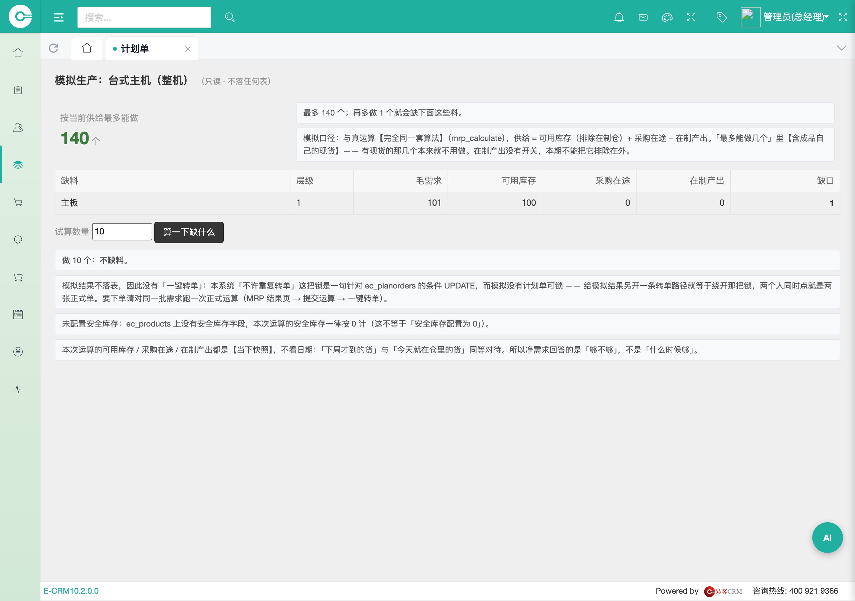This screenshot has width=855, height=601.
Task: Go to the home tab icon
Action: click(87, 48)
